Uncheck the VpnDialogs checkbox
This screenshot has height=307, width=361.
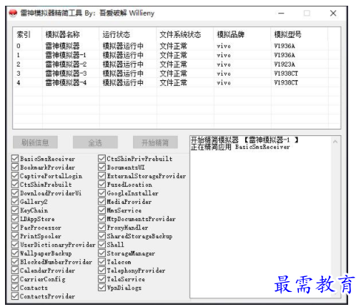(x=102, y=288)
